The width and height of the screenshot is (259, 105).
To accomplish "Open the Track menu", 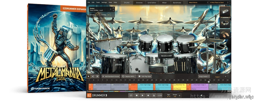I will pyautogui.click(x=98, y=3).
